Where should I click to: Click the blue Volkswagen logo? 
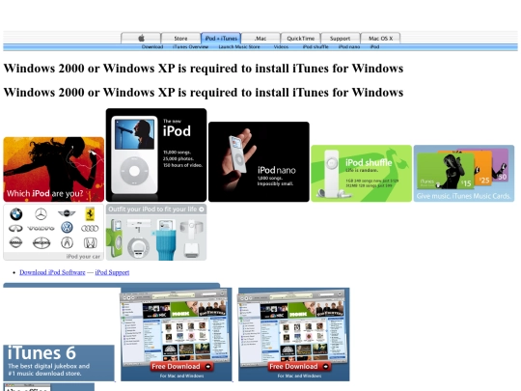click(x=67, y=228)
